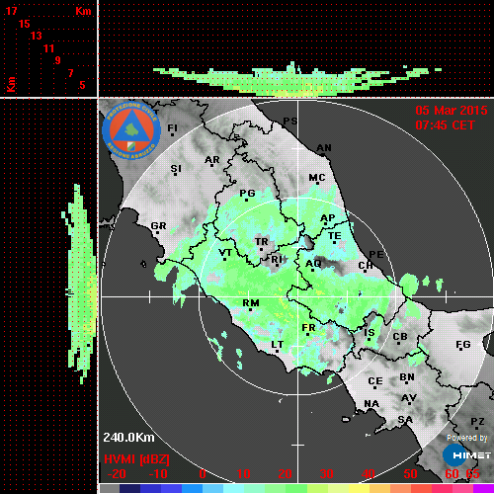Image resolution: width=494 pixels, height=494 pixels.
Task: Click the CB city marker
Action: click(x=398, y=343)
